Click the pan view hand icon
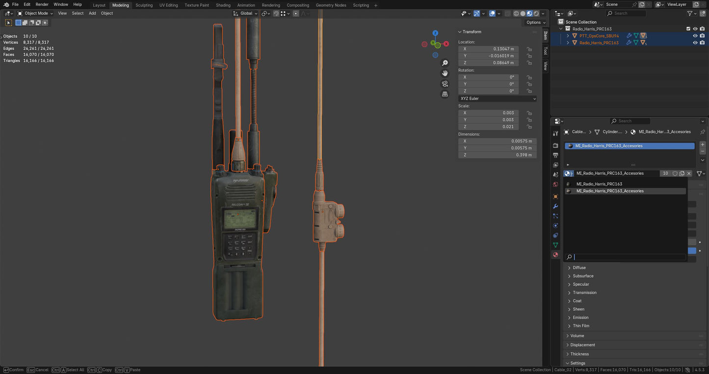Screen dimensions: 709x374 tap(445, 73)
